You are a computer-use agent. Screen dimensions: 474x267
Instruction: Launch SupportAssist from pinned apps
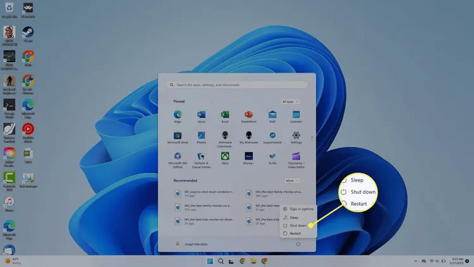click(x=272, y=137)
